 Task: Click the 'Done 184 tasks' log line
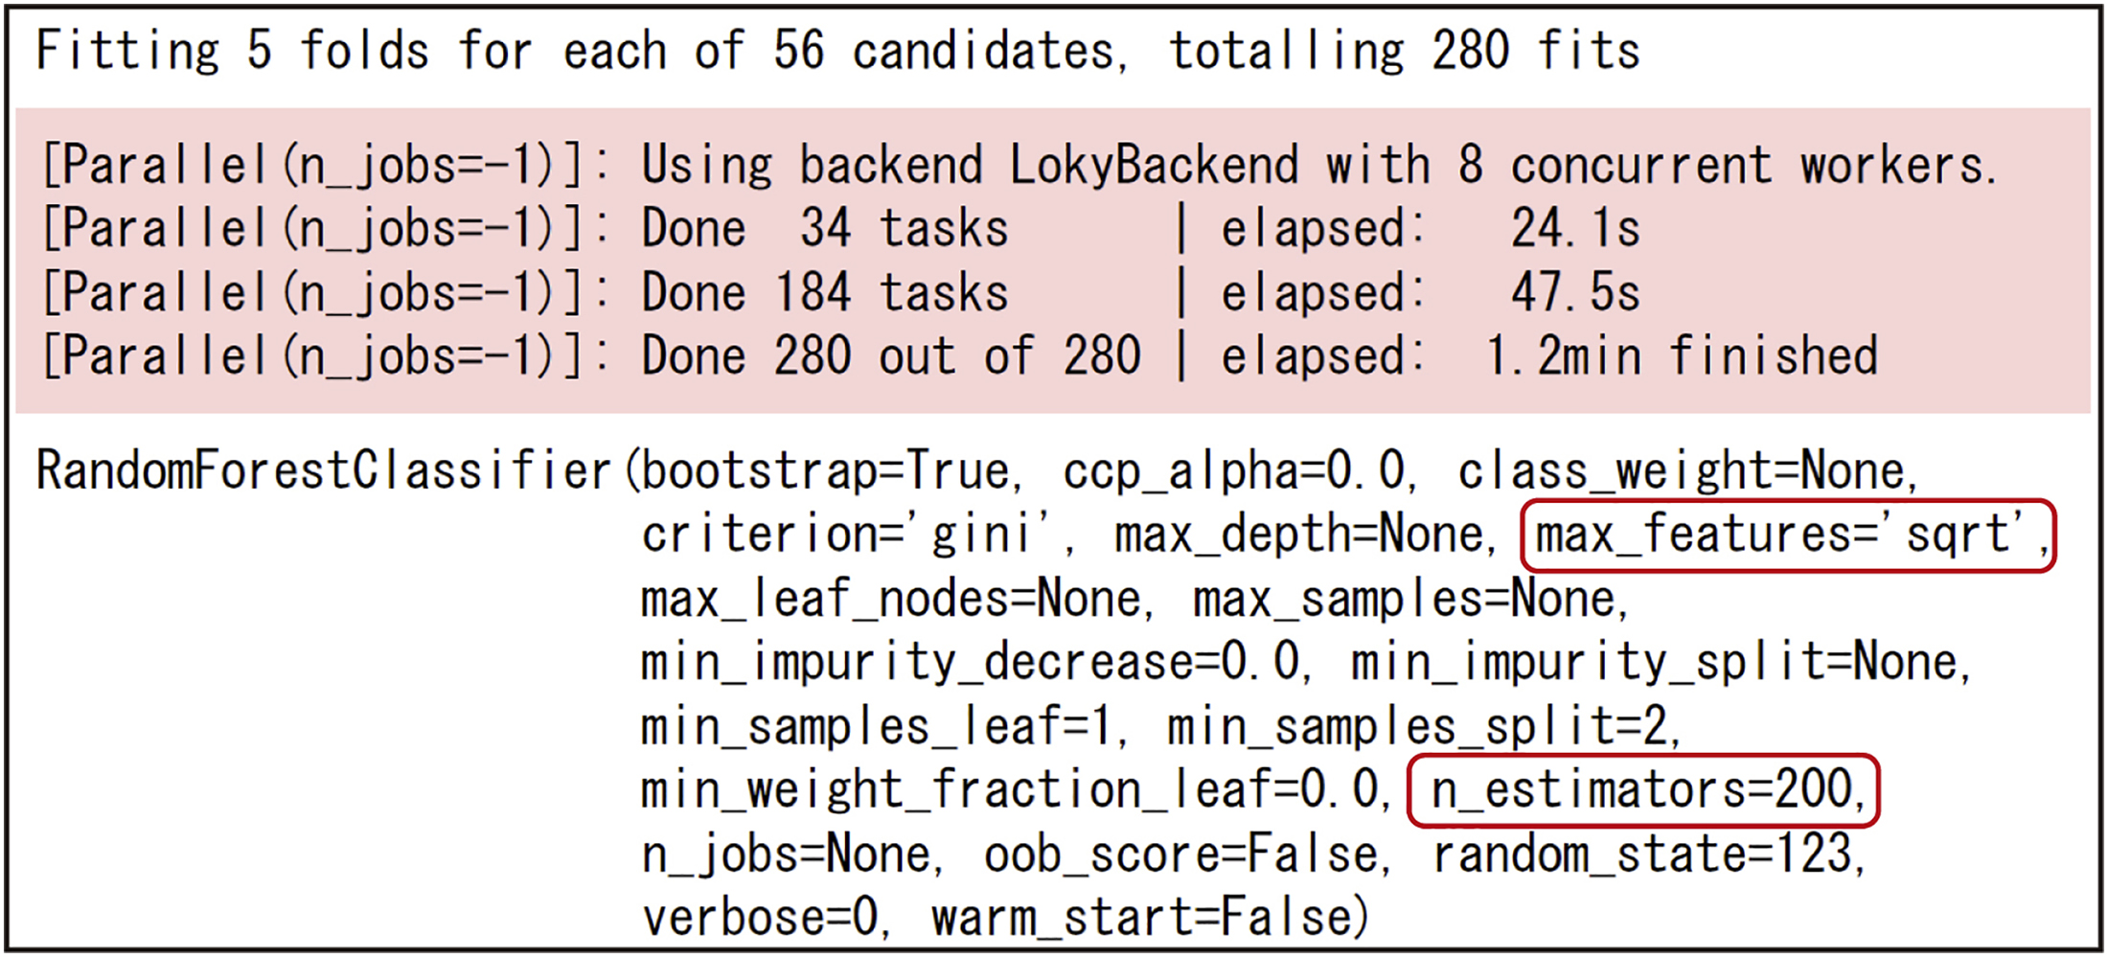824,293
